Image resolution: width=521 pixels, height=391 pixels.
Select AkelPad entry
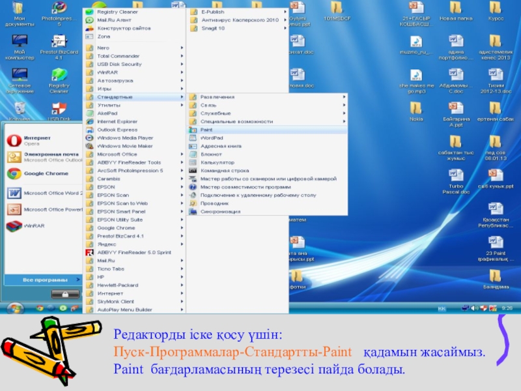(135, 113)
